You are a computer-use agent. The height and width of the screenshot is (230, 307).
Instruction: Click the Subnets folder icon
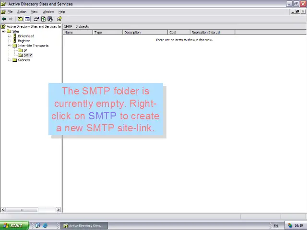tap(15, 60)
